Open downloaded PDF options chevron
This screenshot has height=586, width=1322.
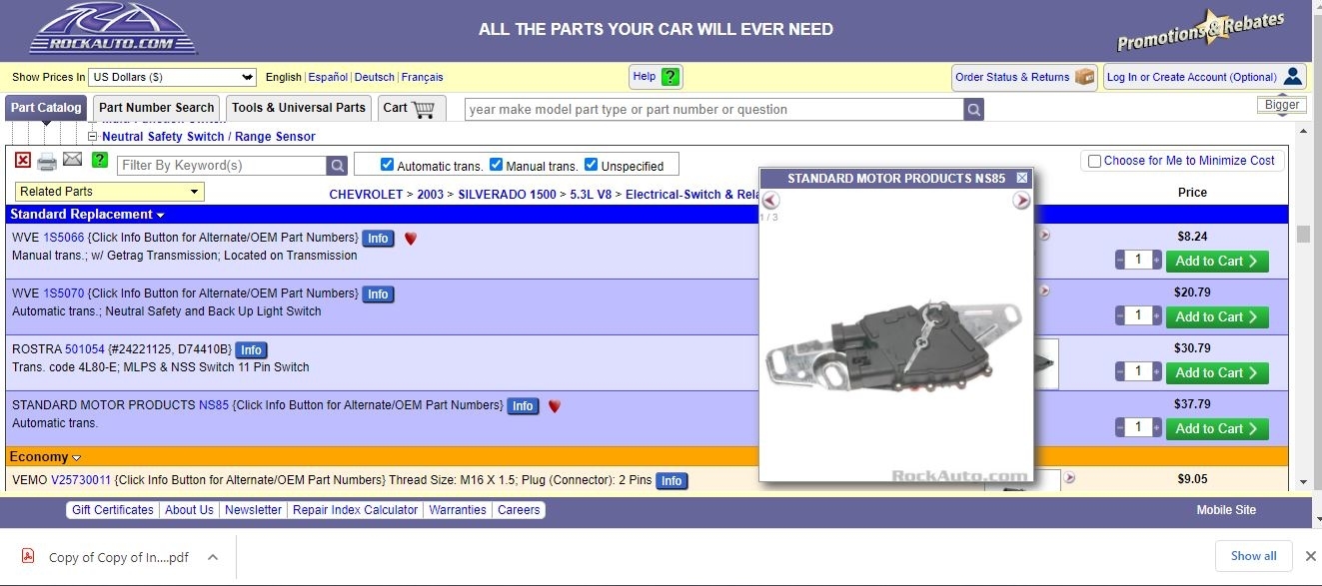point(212,557)
